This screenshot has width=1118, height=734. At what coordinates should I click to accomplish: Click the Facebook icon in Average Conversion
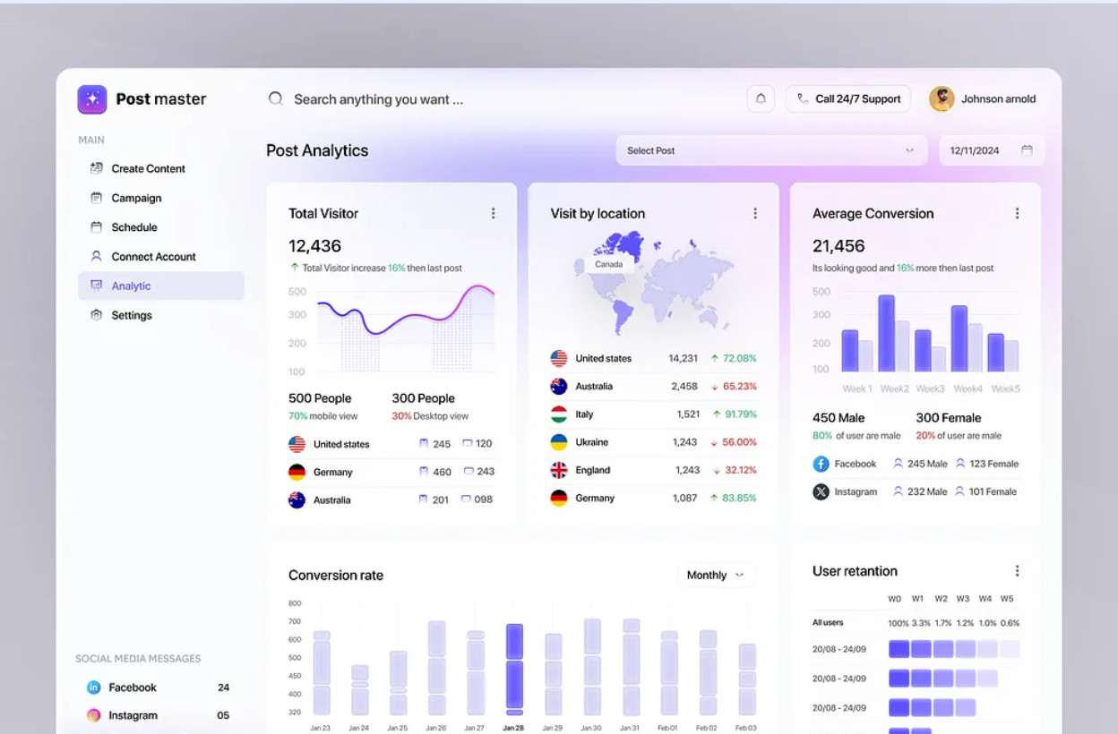coord(821,464)
